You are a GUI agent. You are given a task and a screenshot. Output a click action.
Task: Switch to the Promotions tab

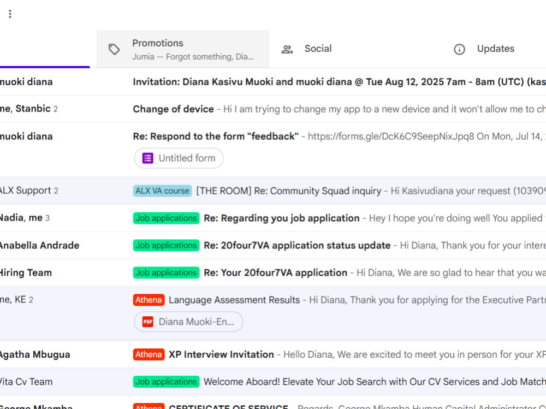(x=183, y=49)
